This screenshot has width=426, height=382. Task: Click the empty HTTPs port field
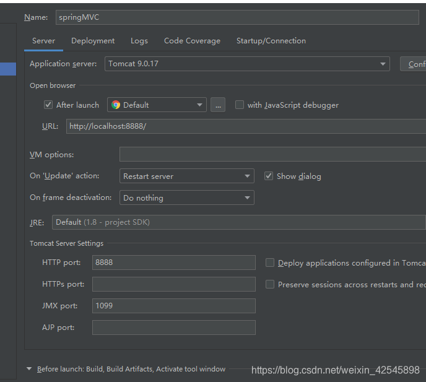click(x=174, y=284)
